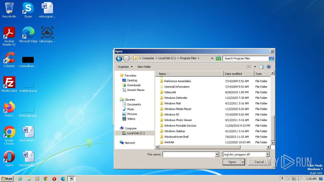Image resolution: width=324 pixels, height=182 pixels.
Task: Open the recent pages dropdown arrow
Action: click(x=131, y=58)
